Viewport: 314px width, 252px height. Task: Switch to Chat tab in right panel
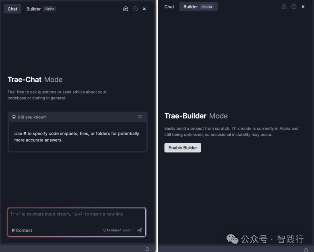point(169,7)
